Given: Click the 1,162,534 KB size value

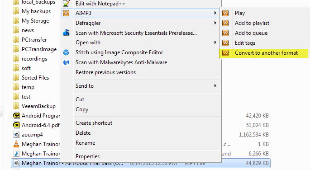Looking at the screenshot, I should coord(254,135).
